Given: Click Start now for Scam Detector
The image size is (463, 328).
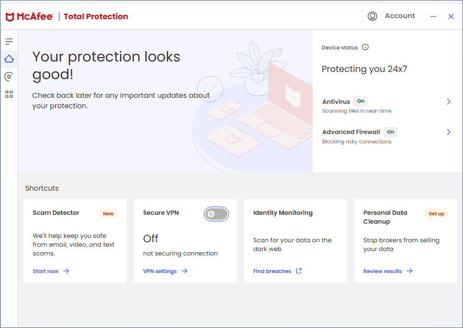Looking at the screenshot, I should [x=46, y=271].
